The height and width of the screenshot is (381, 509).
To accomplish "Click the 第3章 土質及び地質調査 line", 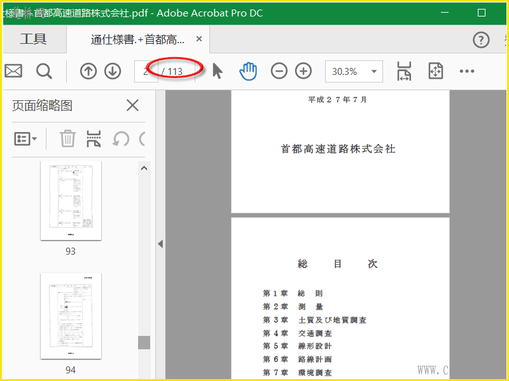I will [x=314, y=320].
